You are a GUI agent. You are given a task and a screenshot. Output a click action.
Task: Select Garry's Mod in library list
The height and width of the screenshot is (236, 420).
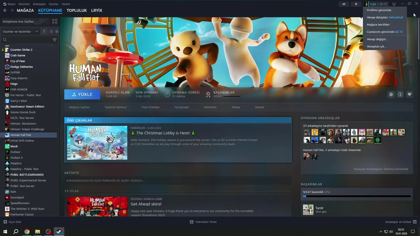pyautogui.click(x=18, y=101)
